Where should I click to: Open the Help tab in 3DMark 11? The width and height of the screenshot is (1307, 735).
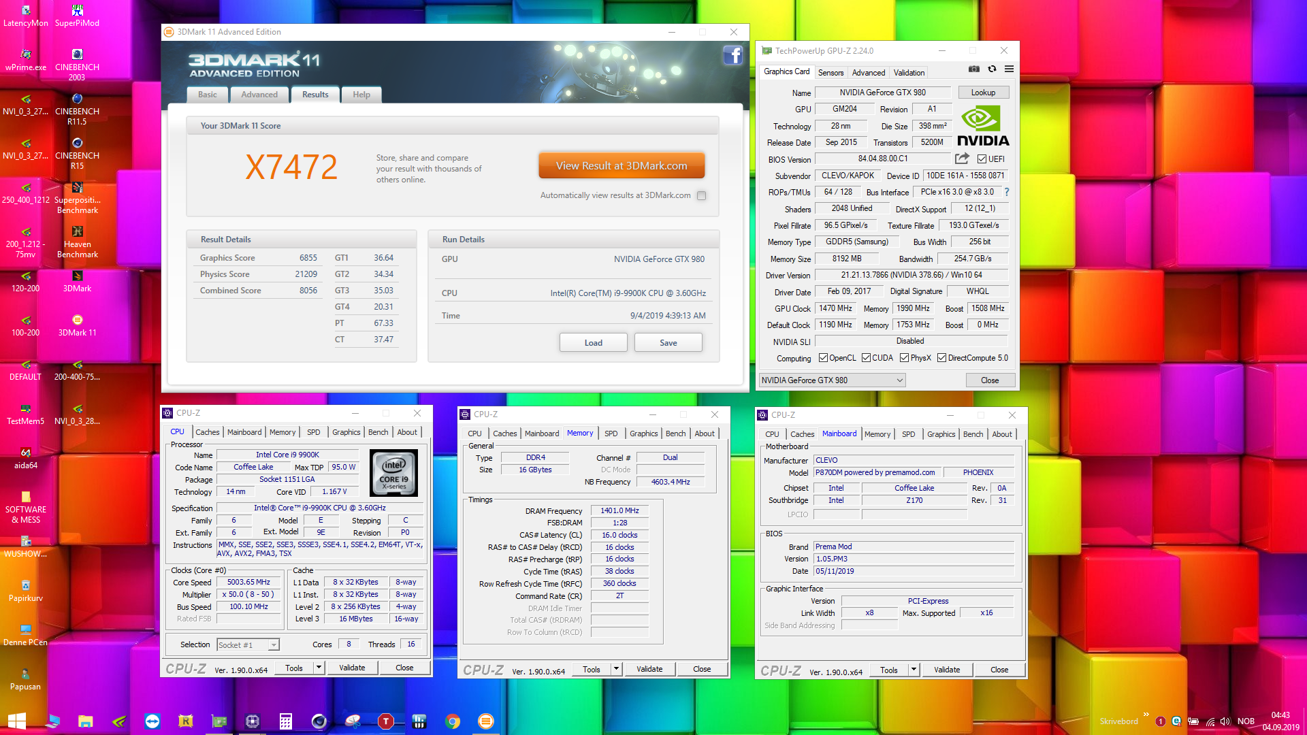tap(361, 95)
